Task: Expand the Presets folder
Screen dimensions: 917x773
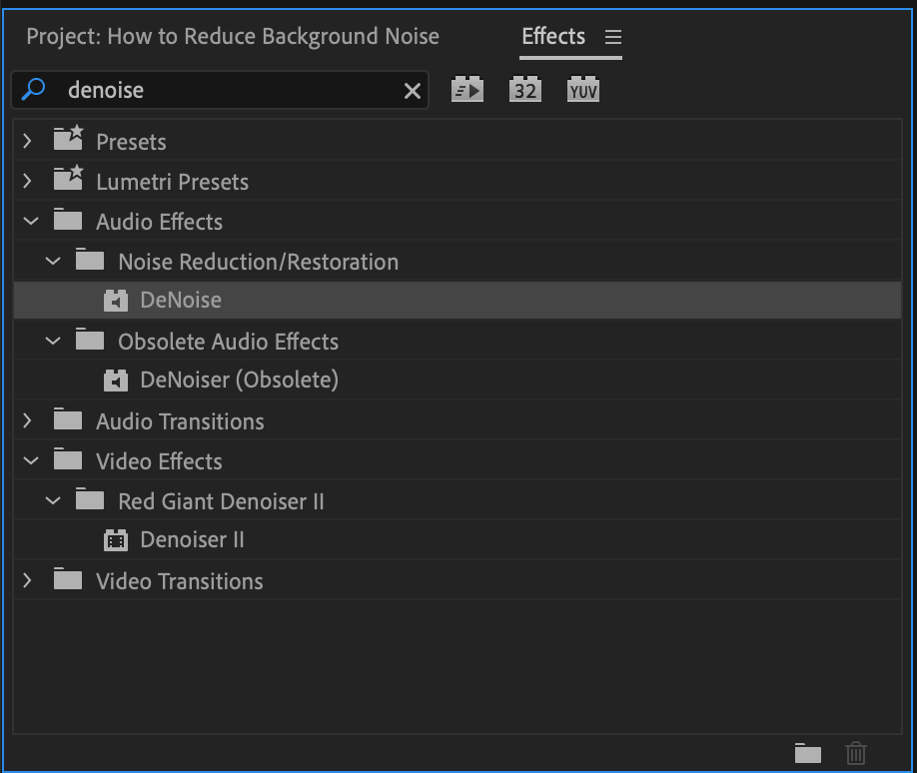Action: [28, 142]
